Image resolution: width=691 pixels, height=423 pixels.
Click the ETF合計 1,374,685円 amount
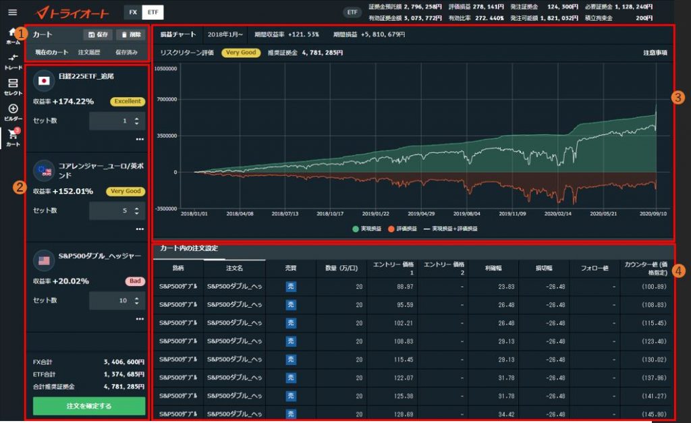point(124,374)
